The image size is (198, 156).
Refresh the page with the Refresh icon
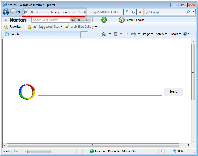click(133, 12)
